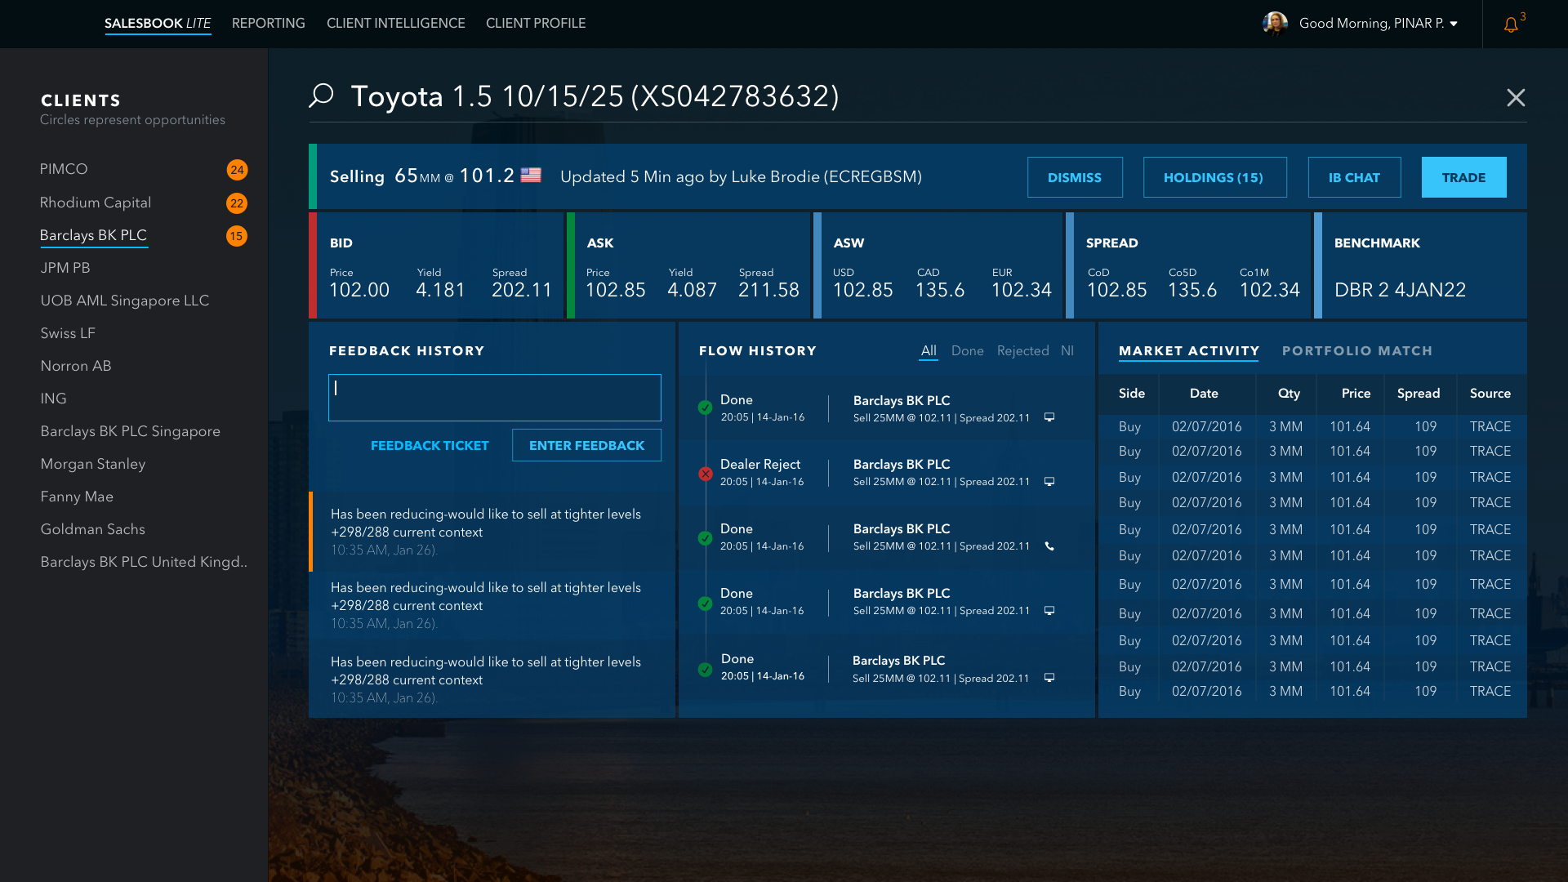Click the search magnifier icon
Image resolution: width=1568 pixels, height=882 pixels.
click(x=321, y=95)
